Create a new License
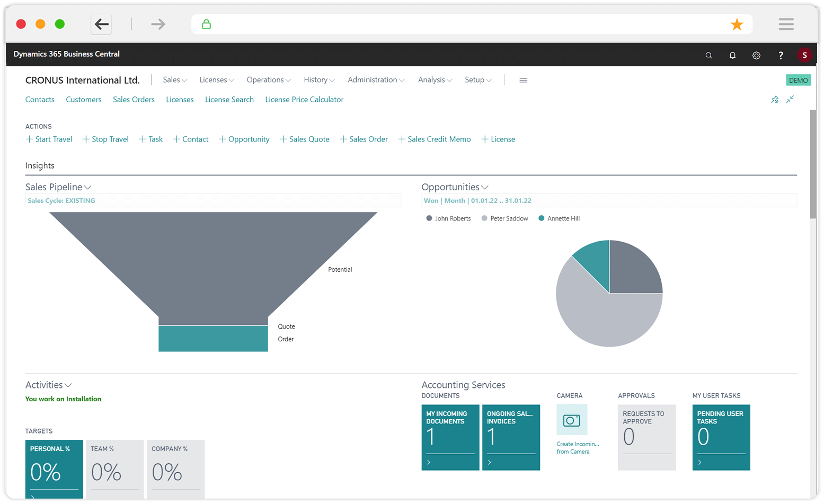This screenshot has width=824, height=504. pyautogui.click(x=498, y=139)
